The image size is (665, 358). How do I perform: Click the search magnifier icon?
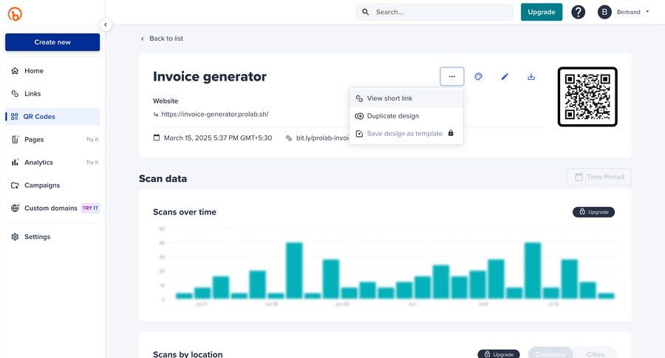click(x=365, y=12)
